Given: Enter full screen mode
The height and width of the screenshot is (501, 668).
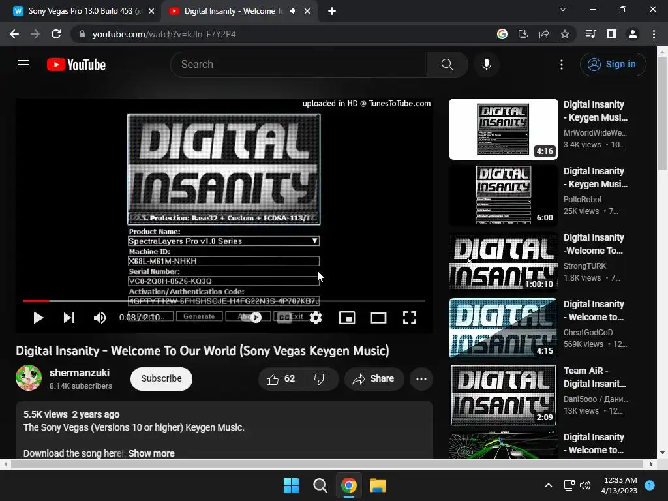Looking at the screenshot, I should [x=410, y=318].
